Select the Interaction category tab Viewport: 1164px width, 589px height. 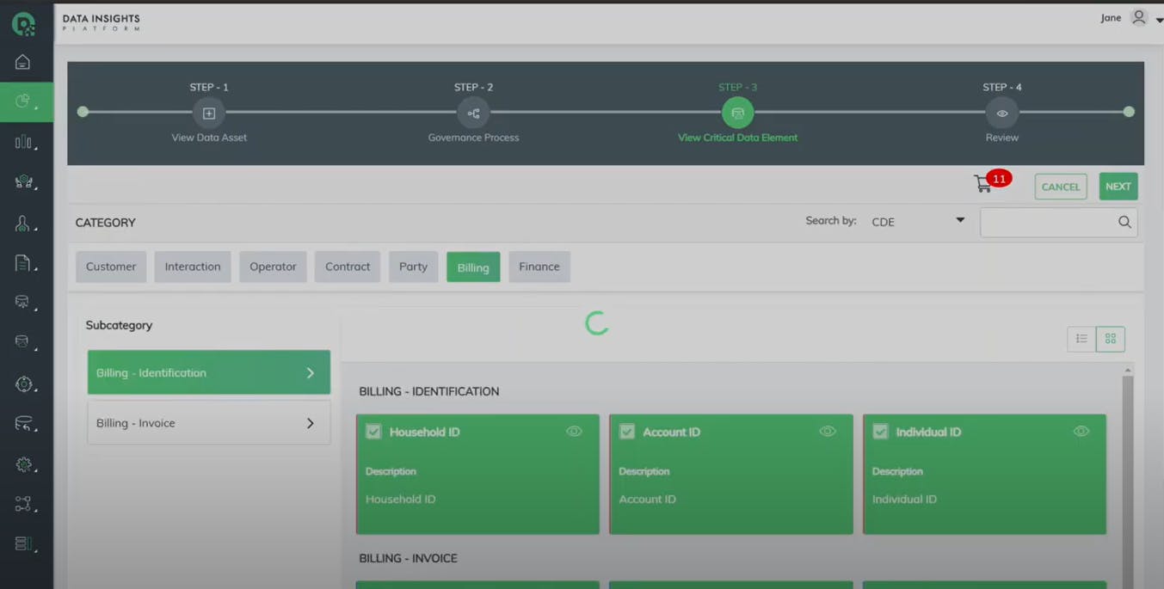pos(193,267)
